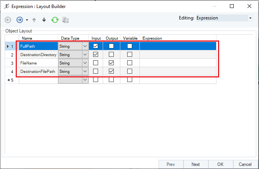The image size is (259, 169).
Task: Check Input checkbox for DestinationFilePath
Action: [96, 71]
